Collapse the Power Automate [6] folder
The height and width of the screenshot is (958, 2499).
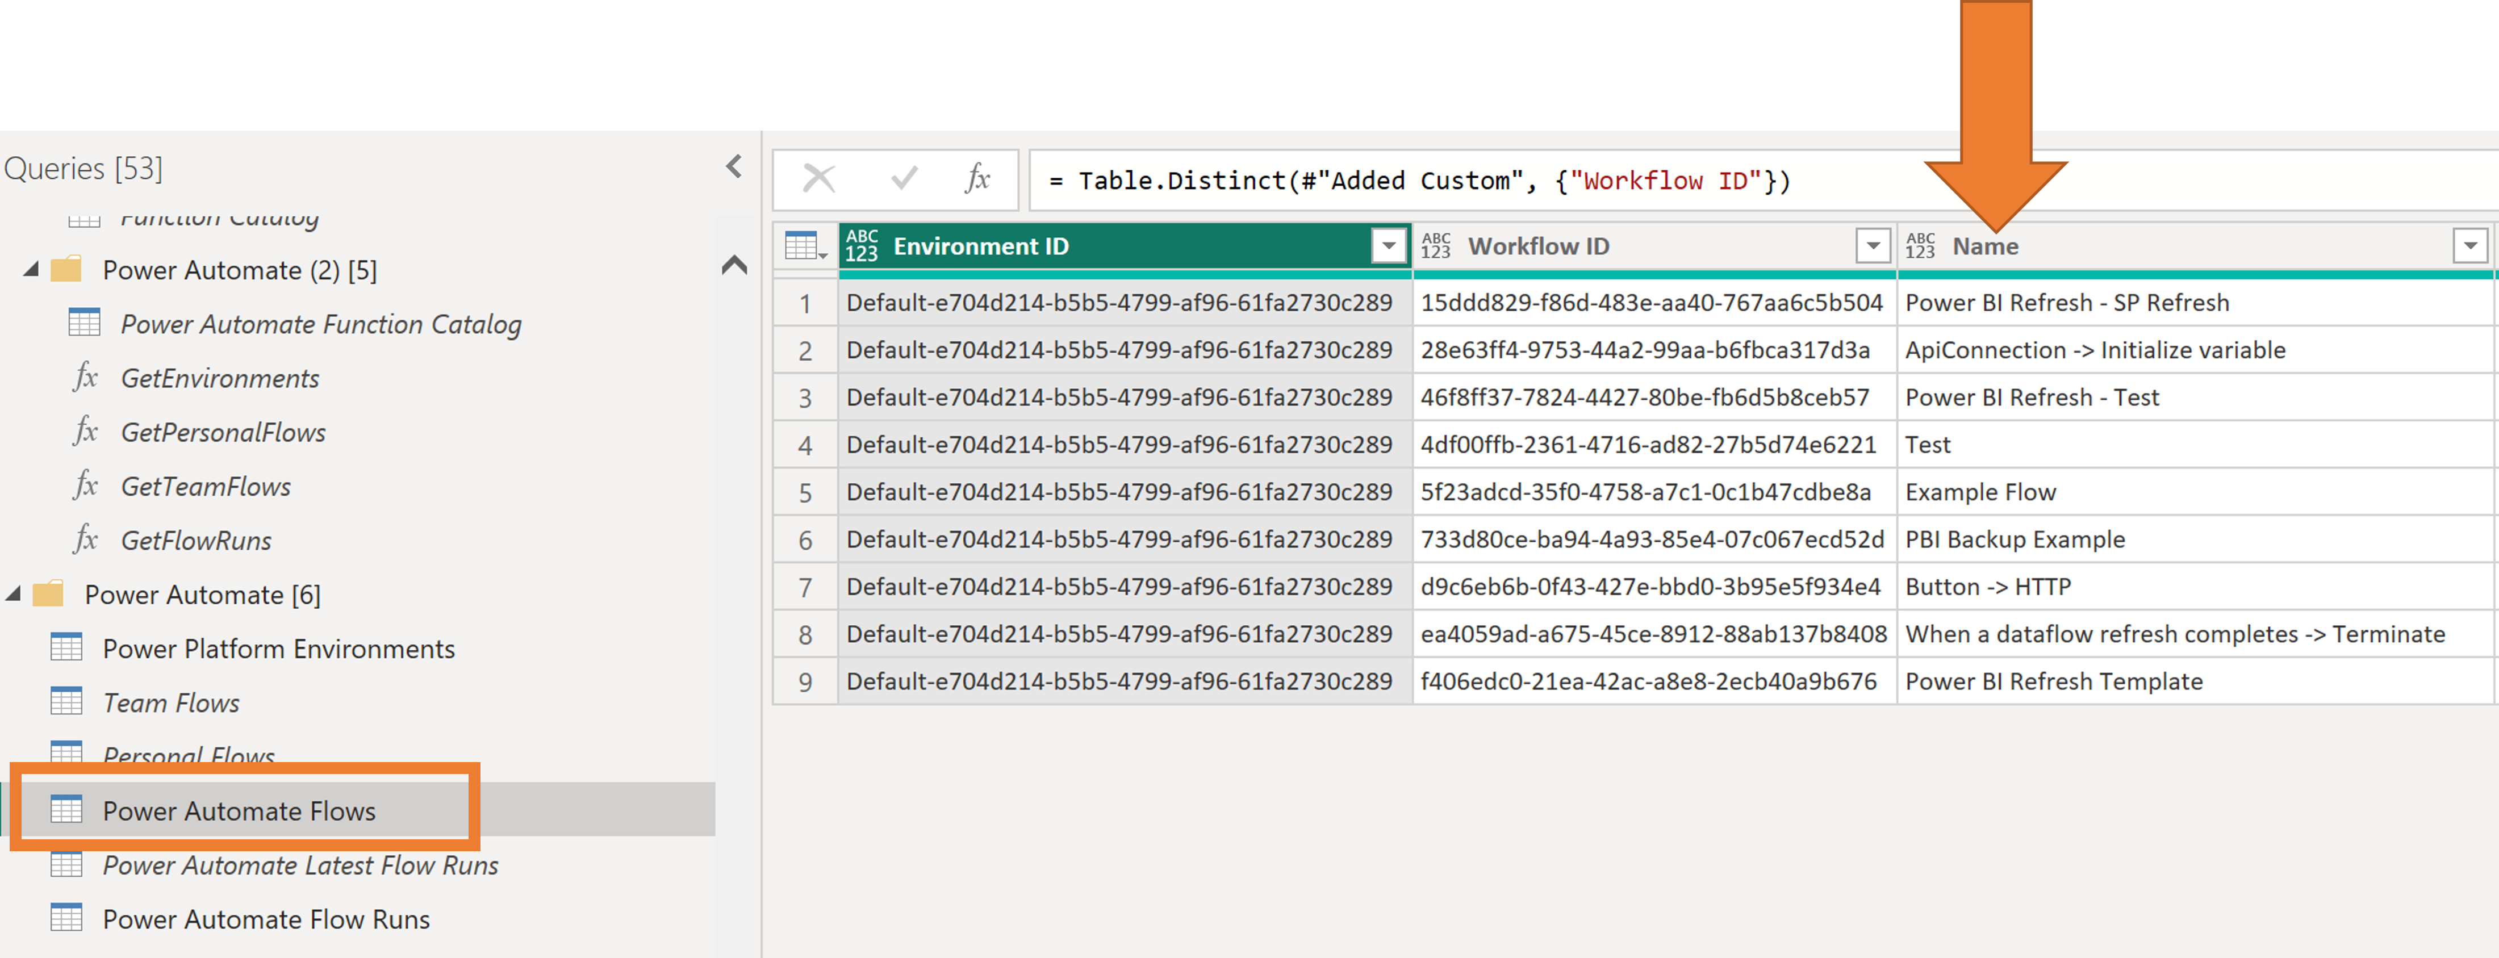point(14,593)
